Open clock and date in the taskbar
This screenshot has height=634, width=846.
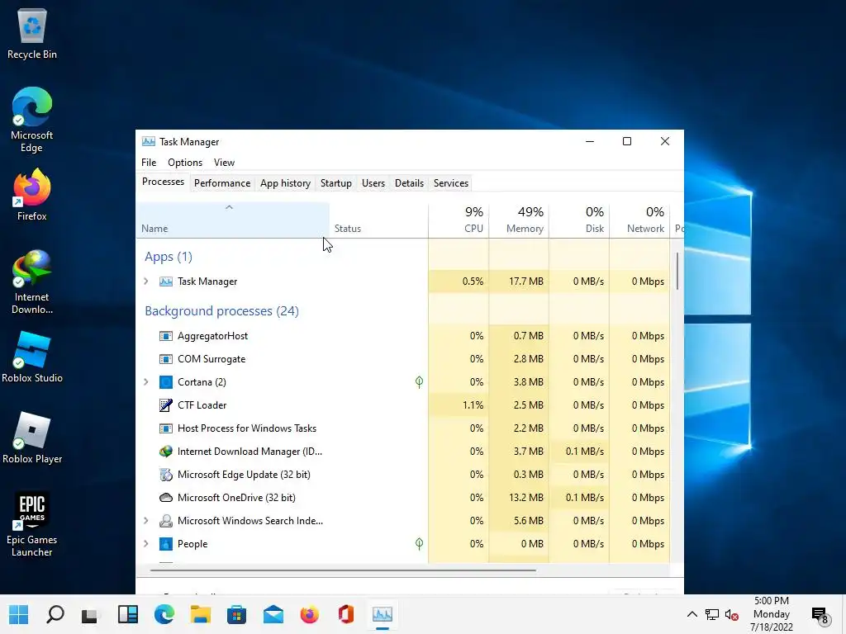tap(772, 614)
